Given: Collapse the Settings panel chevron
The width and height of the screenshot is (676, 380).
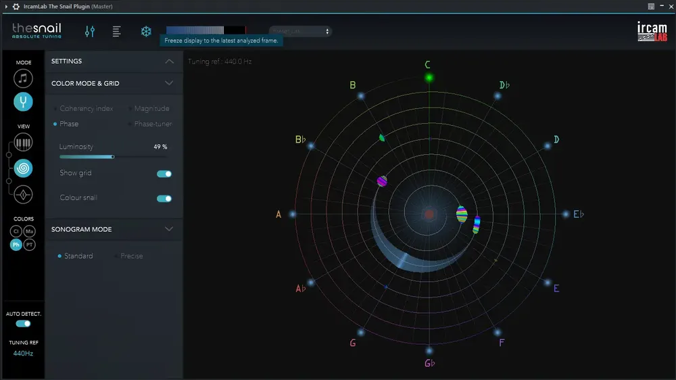Looking at the screenshot, I should tap(170, 62).
